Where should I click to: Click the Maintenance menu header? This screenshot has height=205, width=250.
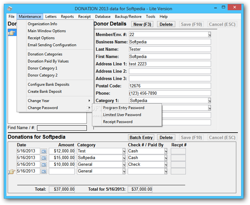(x=30, y=17)
